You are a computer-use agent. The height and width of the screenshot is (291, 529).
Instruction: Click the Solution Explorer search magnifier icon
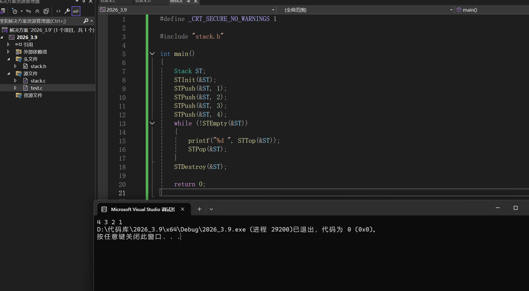click(86, 21)
